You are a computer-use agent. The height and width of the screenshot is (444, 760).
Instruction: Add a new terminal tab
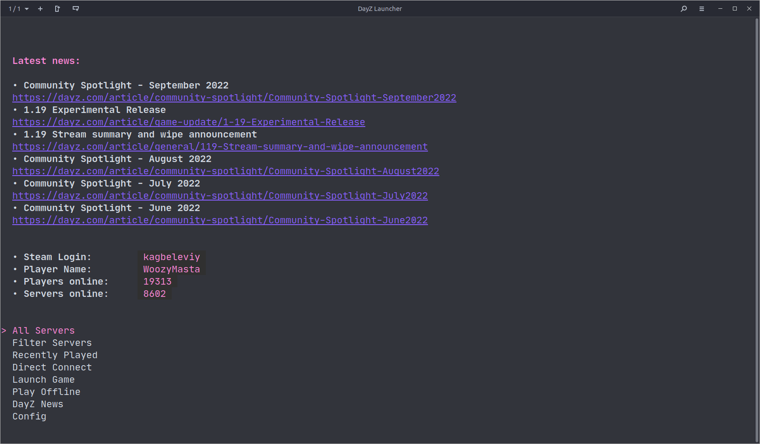click(x=40, y=9)
